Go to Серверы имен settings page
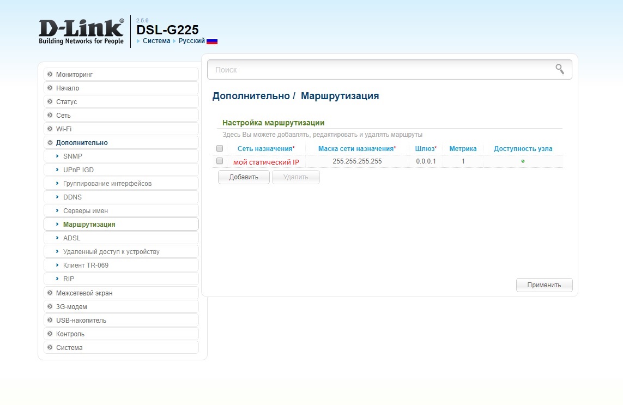 click(x=86, y=211)
